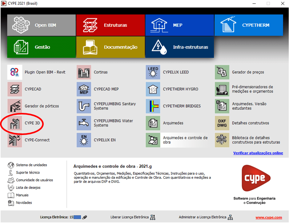Click the CYPETHERM BRIDGES thermal icon
The width and height of the screenshot is (289, 223).
[x=153, y=106]
